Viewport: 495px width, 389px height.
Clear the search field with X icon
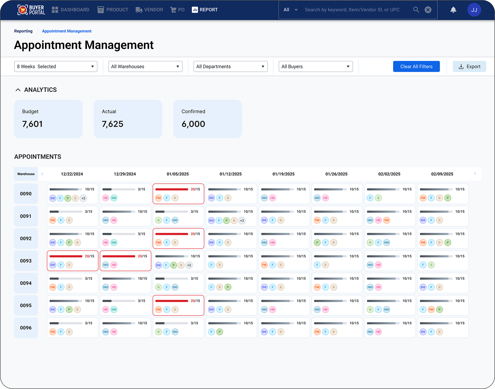[428, 10]
